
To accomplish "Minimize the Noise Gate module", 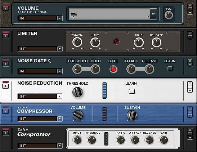I will 190,65.
